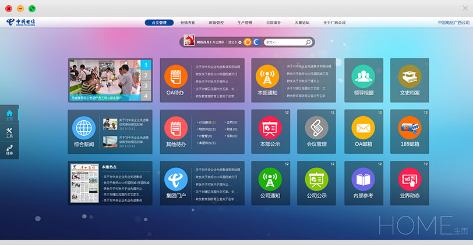Click the China Telecom logo
The width and height of the screenshot is (473, 245).
20,22
